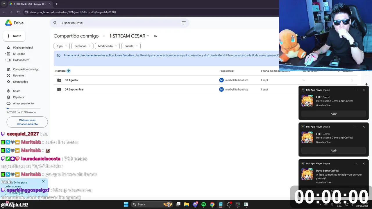Open Task View on taskbar
The image size is (372, 209).
[178, 204]
